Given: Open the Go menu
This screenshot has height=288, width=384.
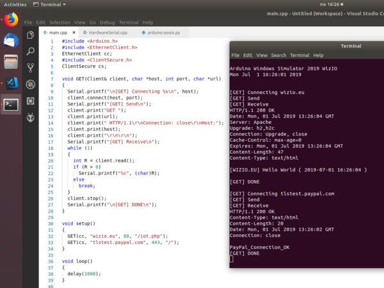Looking at the screenshot, I should point(92,22).
